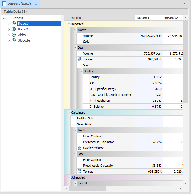The width and height of the screenshot is (191, 194).
Task: Collapse the Imported section
Action: point(69,24)
